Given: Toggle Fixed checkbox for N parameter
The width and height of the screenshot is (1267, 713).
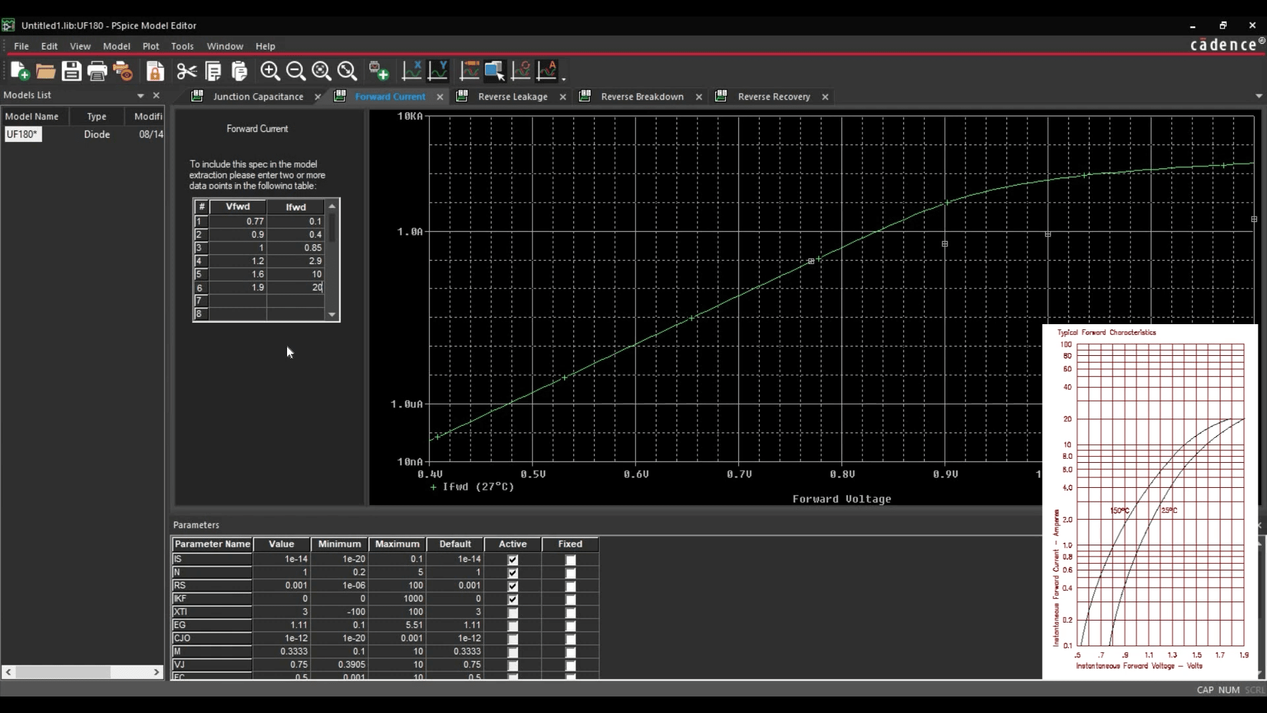Looking at the screenshot, I should pyautogui.click(x=571, y=573).
